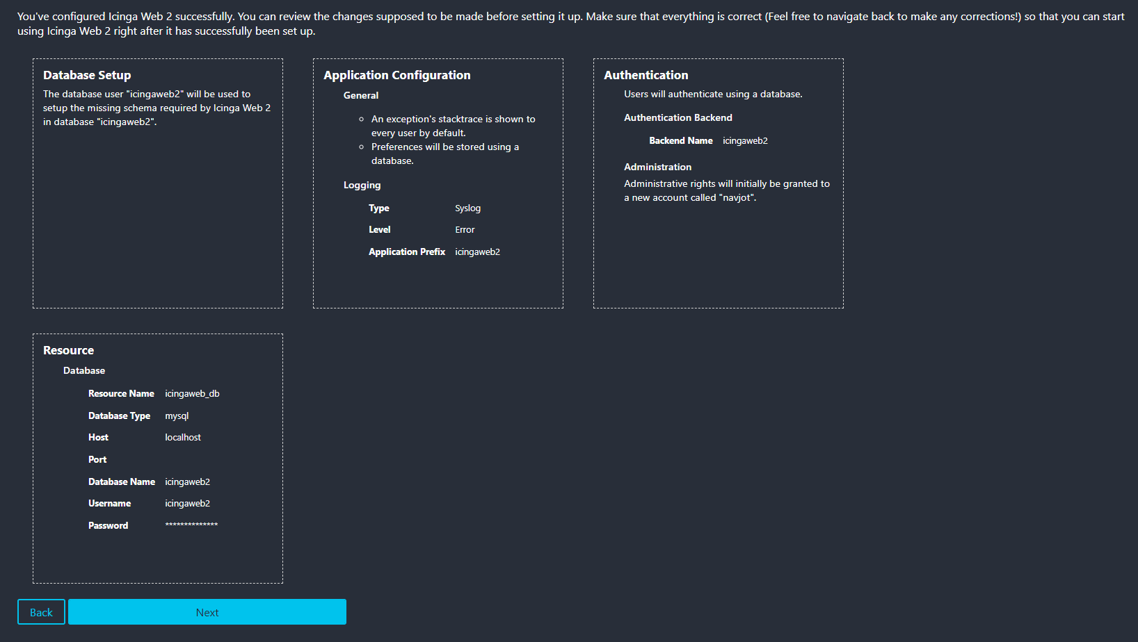This screenshot has height=642, width=1138.
Task: Click the Database Name label
Action: 122,481
